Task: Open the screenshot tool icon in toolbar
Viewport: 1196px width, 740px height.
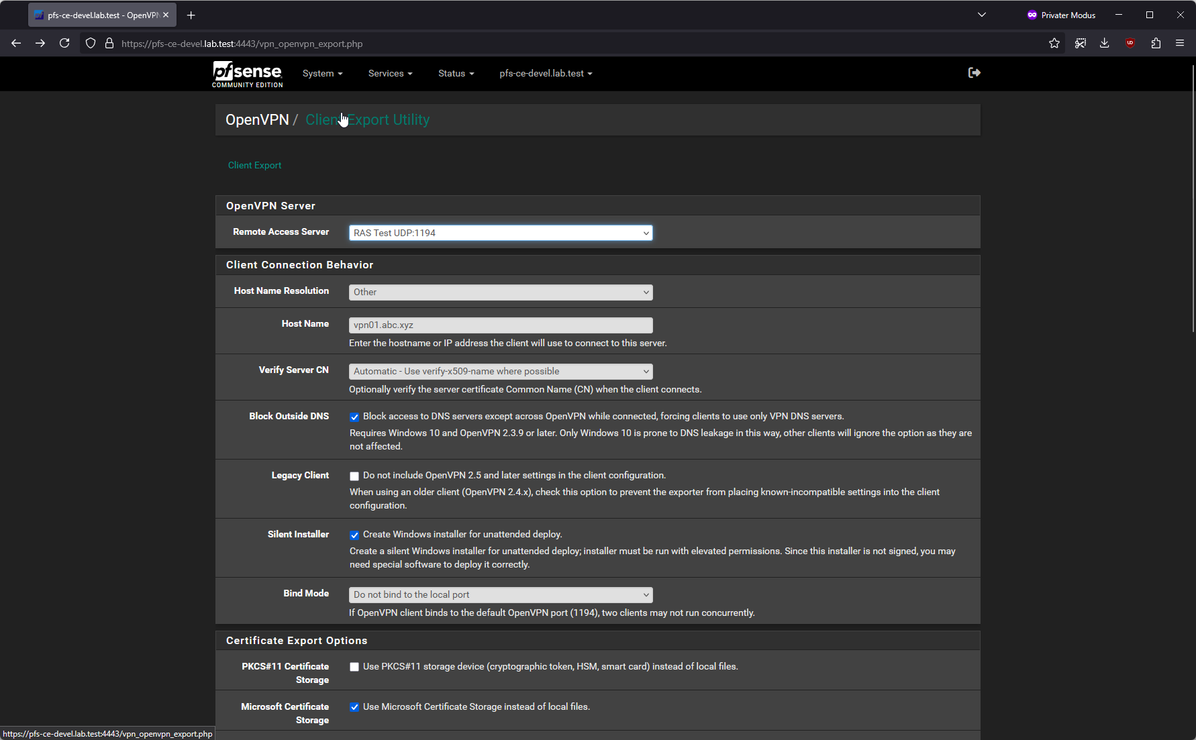Action: pyautogui.click(x=1081, y=44)
